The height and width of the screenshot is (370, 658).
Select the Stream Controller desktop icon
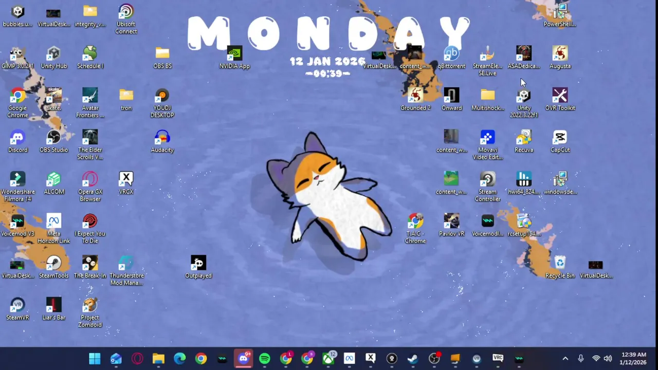[x=487, y=187]
